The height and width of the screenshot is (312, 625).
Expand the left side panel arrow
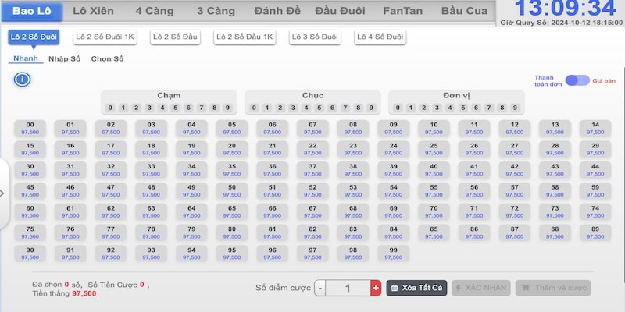3,192
